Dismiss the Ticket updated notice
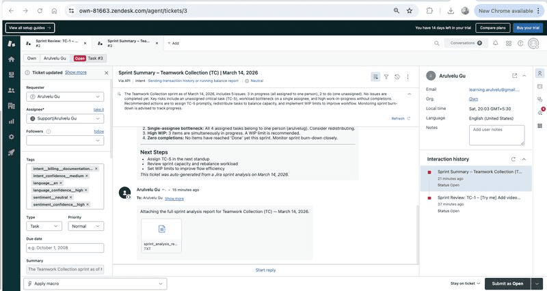Image resolution: width=547 pixels, height=291 pixels. tap(107, 73)
